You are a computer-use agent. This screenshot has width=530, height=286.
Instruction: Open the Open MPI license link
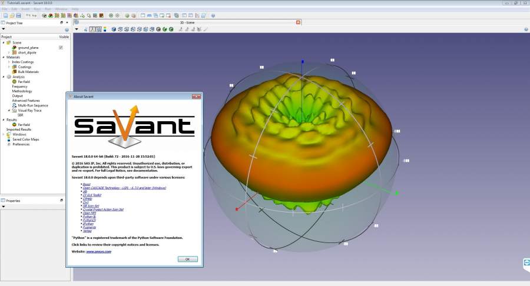90,213
